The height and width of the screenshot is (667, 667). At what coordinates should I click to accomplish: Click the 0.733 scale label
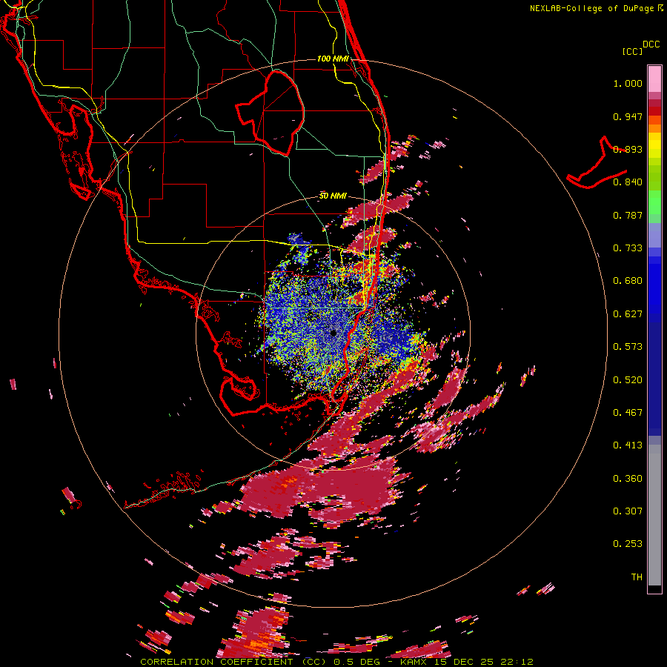pos(628,248)
